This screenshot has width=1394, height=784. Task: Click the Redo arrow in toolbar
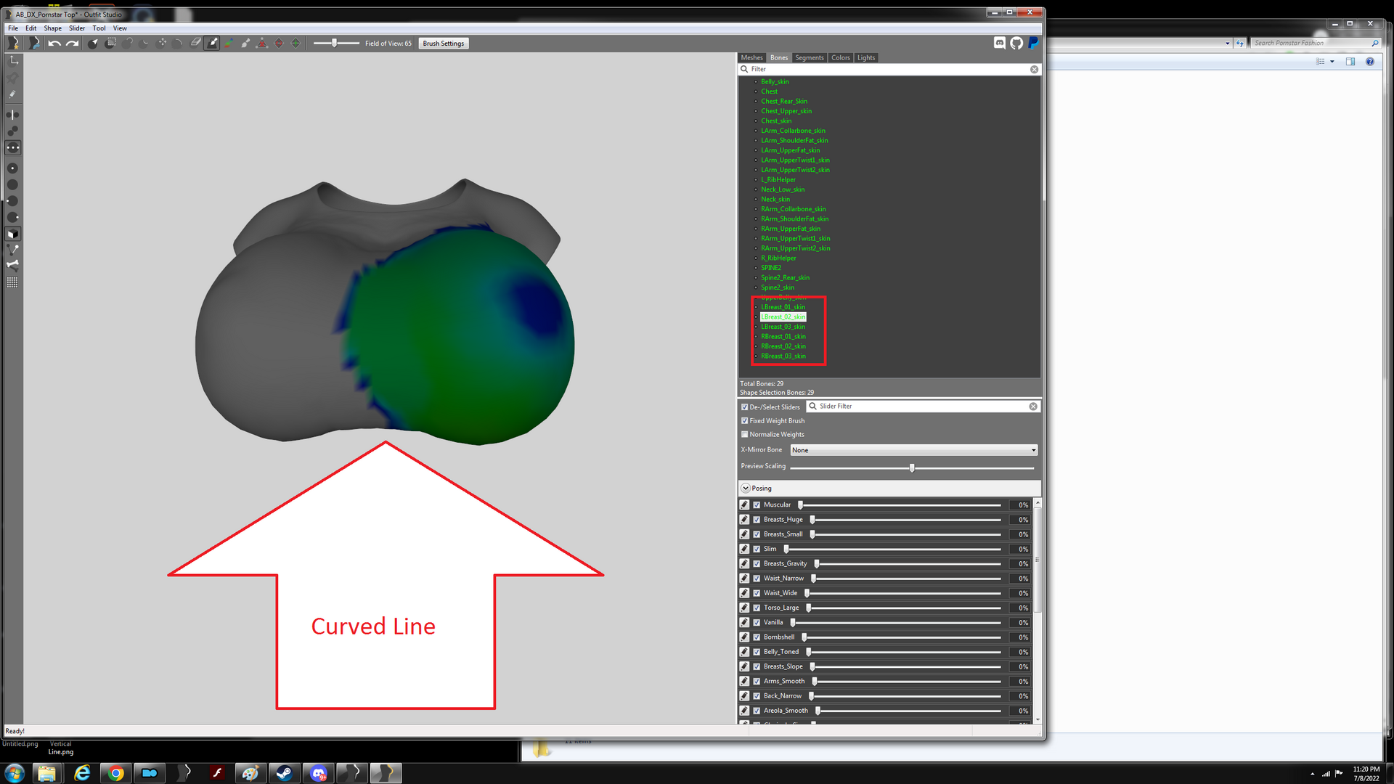(72, 44)
